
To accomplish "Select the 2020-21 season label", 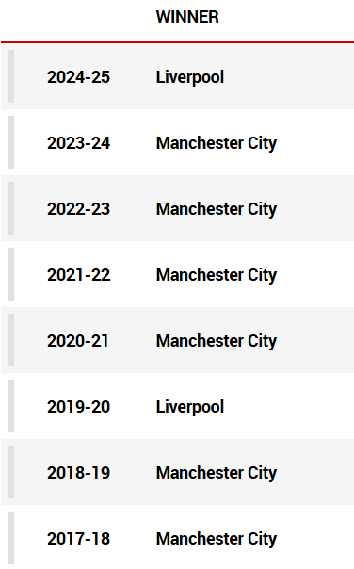I will tap(77, 341).
